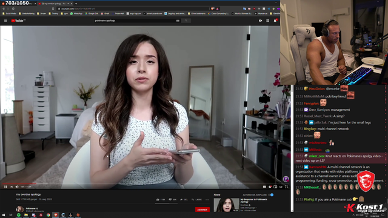Open the Windows Start menu
Viewport: 388px width, 218px height.
pyautogui.click(x=4, y=215)
